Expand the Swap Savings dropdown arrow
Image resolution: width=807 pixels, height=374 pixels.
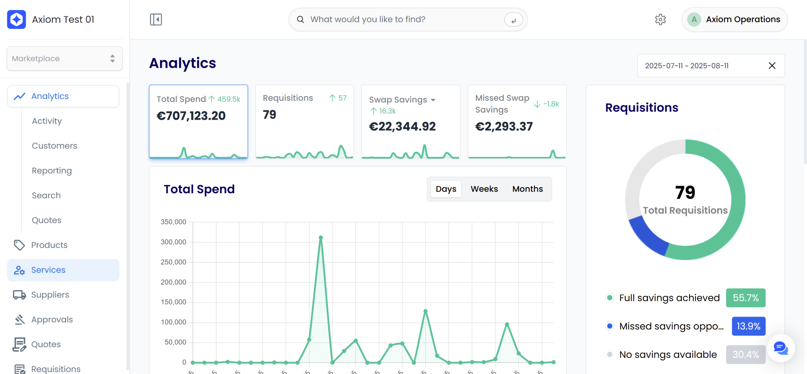point(433,100)
